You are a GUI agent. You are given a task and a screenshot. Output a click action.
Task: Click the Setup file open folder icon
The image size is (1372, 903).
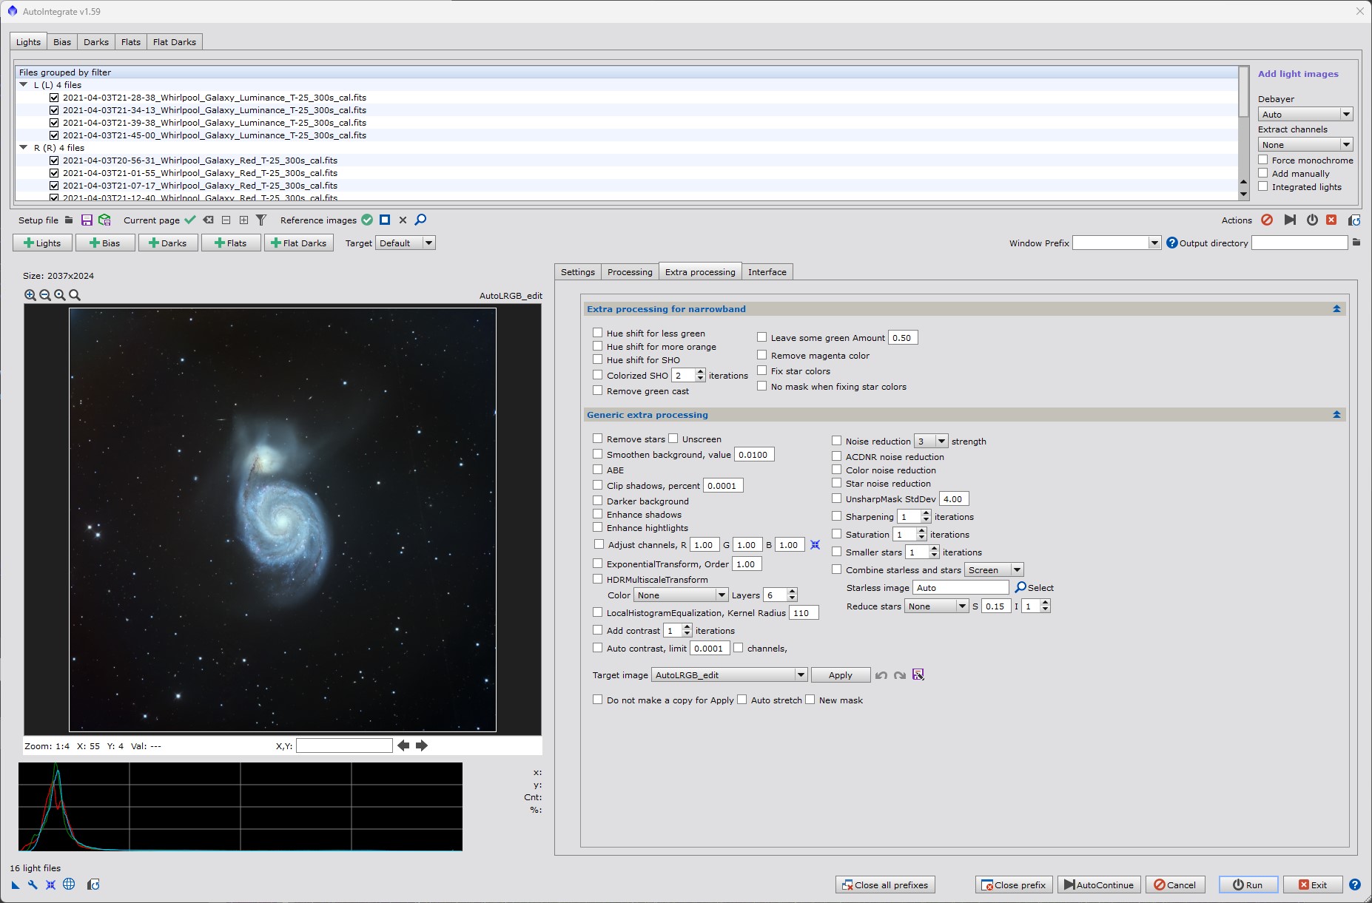69,220
